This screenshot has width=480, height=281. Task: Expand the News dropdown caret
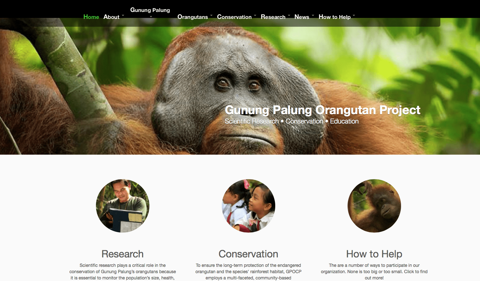[x=313, y=15]
